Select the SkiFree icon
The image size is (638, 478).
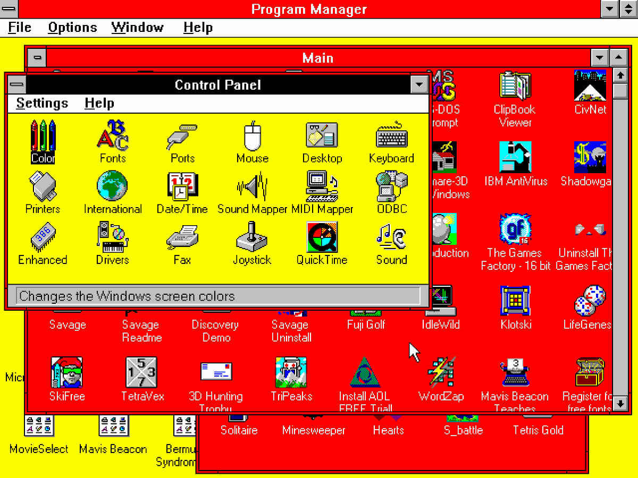click(67, 372)
